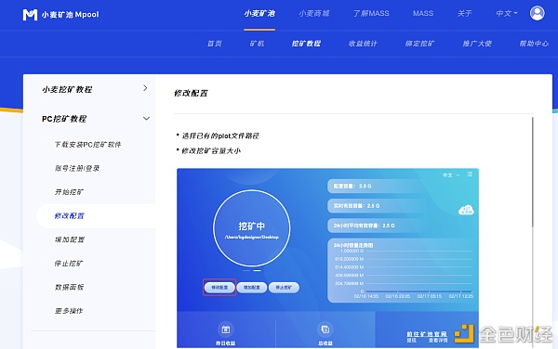This screenshot has width=558, height=349.
Task: Click the PC挖矿教程 sidebar heading
Action: pyautogui.click(x=64, y=119)
